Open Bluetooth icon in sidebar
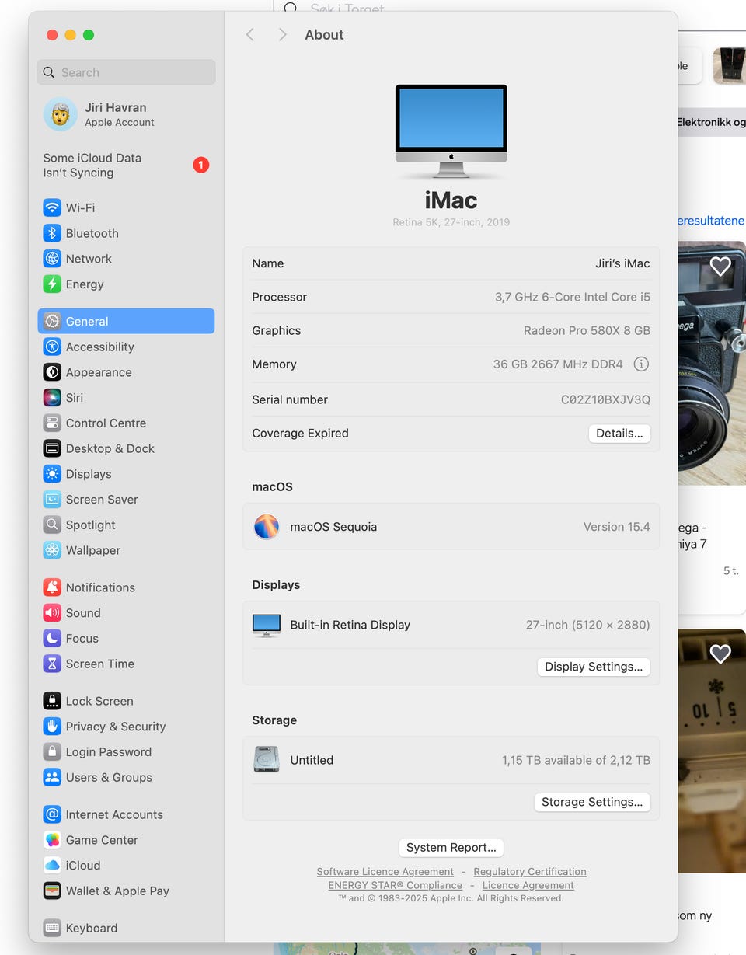Viewport: 746px width, 955px height. pyautogui.click(x=52, y=233)
